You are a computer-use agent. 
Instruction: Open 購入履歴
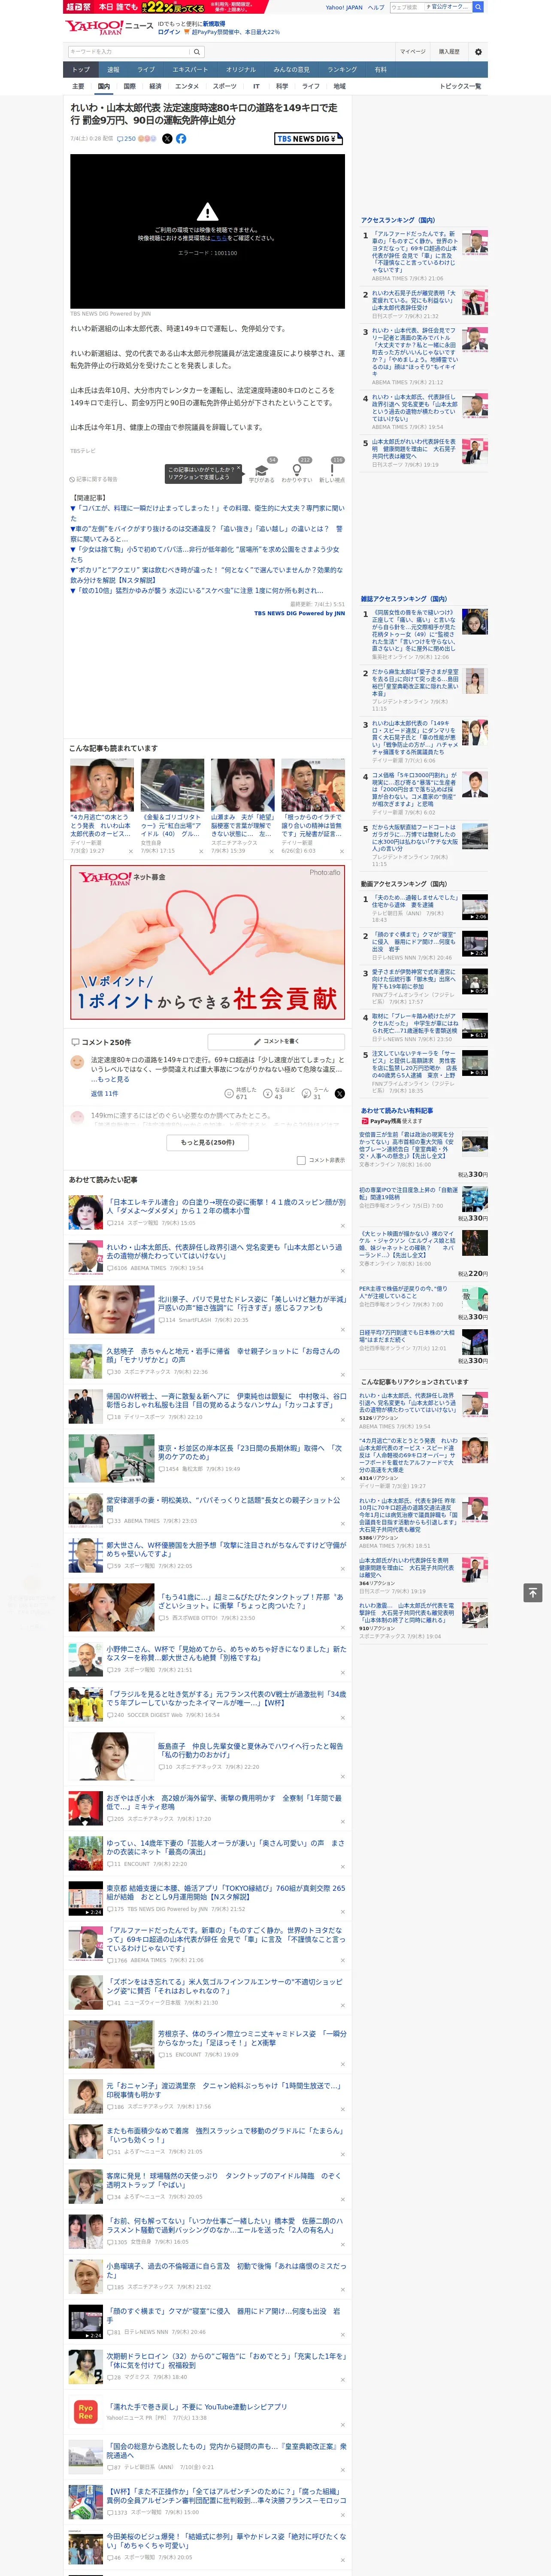coord(449,52)
